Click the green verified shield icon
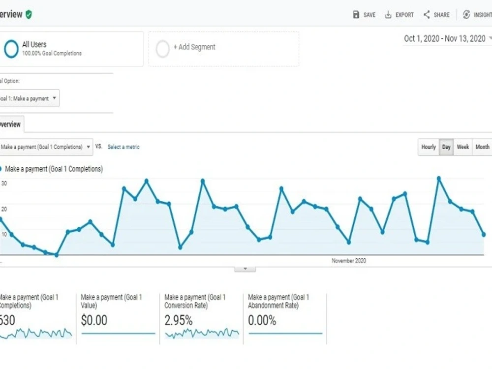The image size is (492, 369). click(29, 14)
